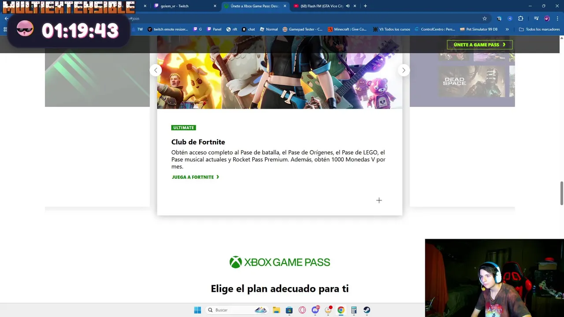Open the Normal bookmark
Image resolution: width=564 pixels, height=317 pixels.
269,29
